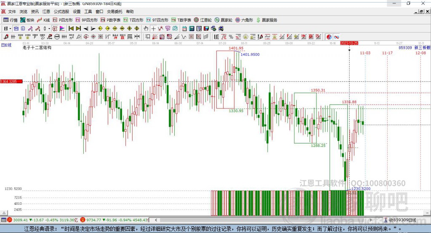Viewport: 431px width, 233px height.
Task: Expand the candlestick style dropdown arrow
Action: pyautogui.click(x=49, y=29)
